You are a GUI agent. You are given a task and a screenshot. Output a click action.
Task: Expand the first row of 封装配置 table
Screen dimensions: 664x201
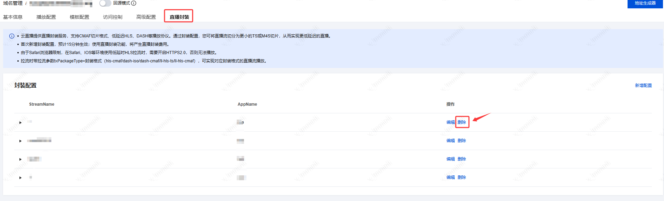20,123
